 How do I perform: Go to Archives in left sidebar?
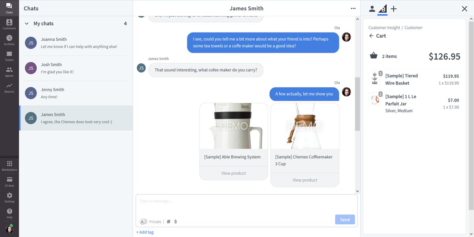pyautogui.click(x=9, y=40)
